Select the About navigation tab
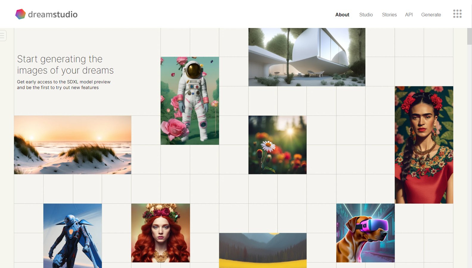The width and height of the screenshot is (472, 268). click(342, 15)
